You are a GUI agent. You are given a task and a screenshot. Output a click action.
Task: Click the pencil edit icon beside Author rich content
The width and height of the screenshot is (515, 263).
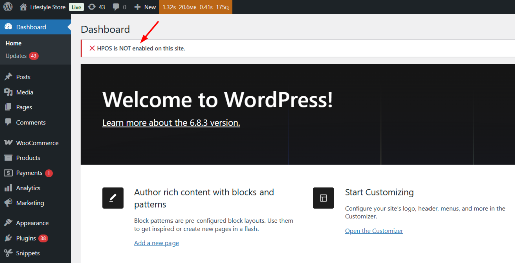point(113,198)
